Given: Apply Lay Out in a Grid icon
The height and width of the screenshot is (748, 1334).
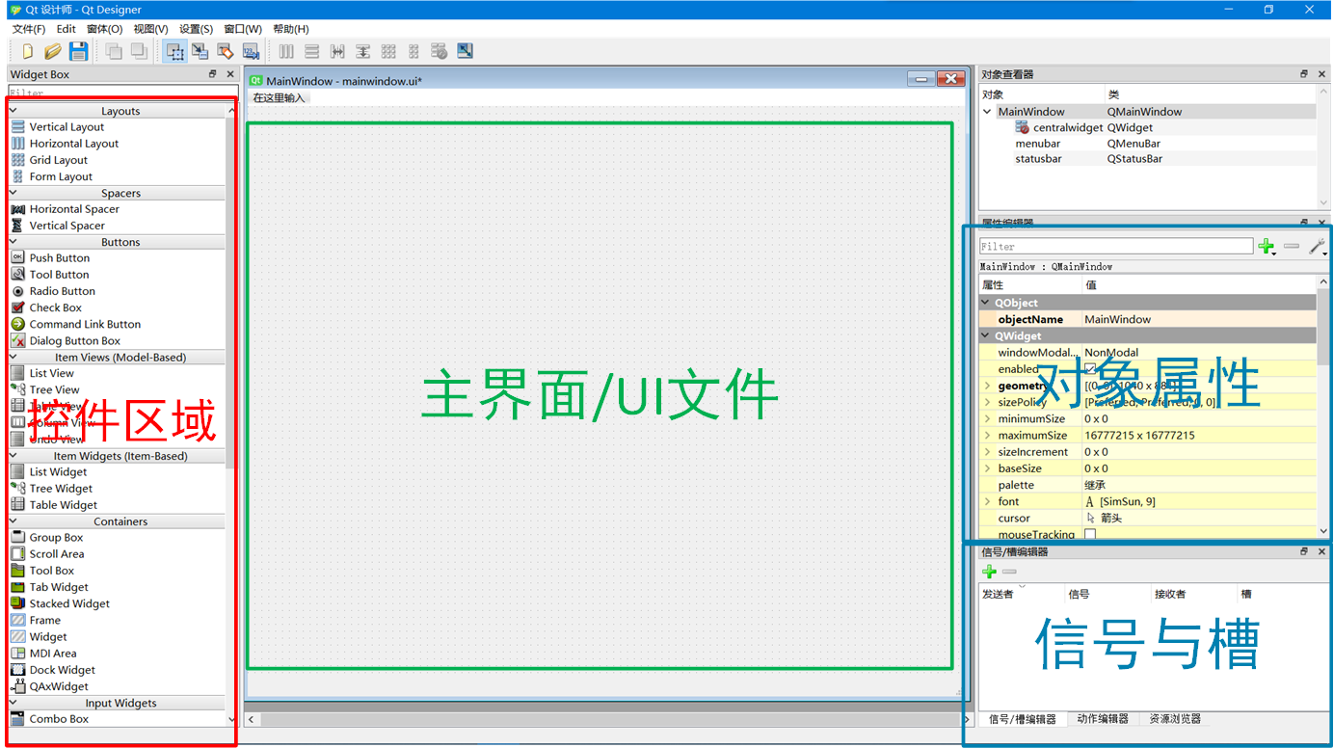Looking at the screenshot, I should click(x=388, y=51).
